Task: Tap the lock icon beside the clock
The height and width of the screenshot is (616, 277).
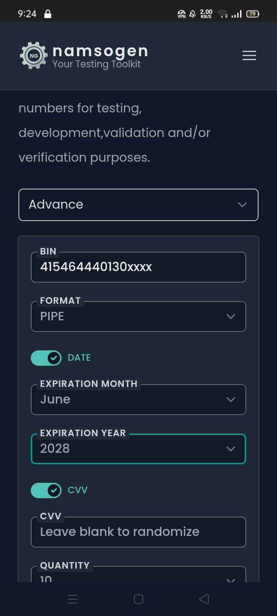Action: (48, 14)
